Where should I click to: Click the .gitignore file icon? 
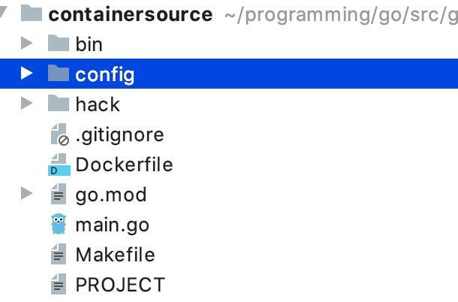(x=59, y=134)
